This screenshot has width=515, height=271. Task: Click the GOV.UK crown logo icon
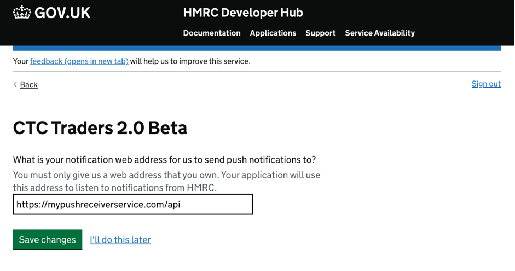22,13
